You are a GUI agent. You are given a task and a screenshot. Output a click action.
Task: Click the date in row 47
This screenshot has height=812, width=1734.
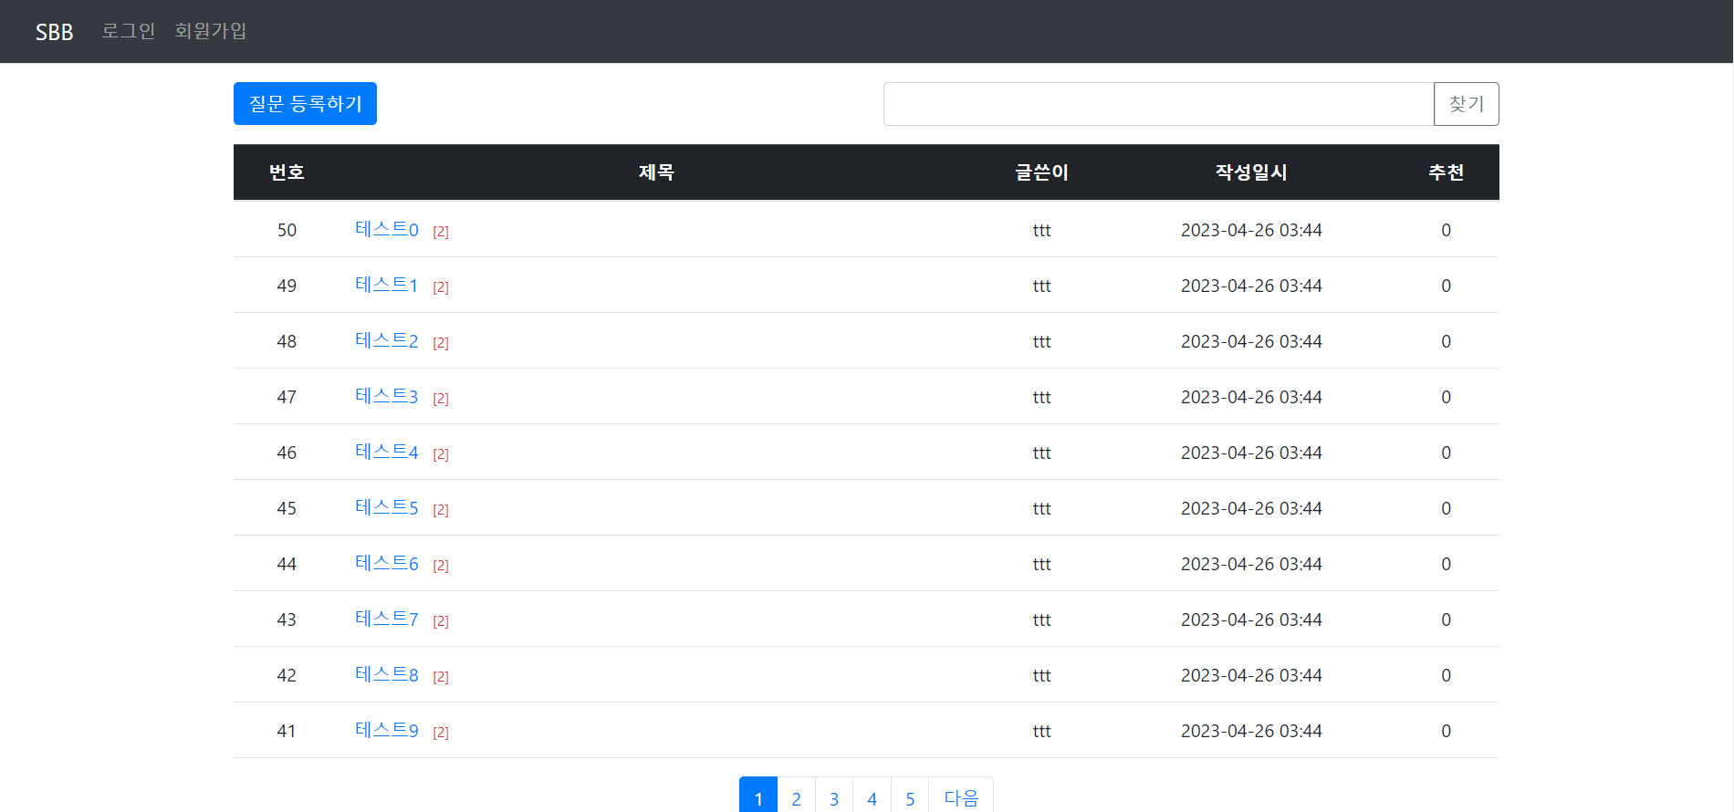click(x=1251, y=397)
